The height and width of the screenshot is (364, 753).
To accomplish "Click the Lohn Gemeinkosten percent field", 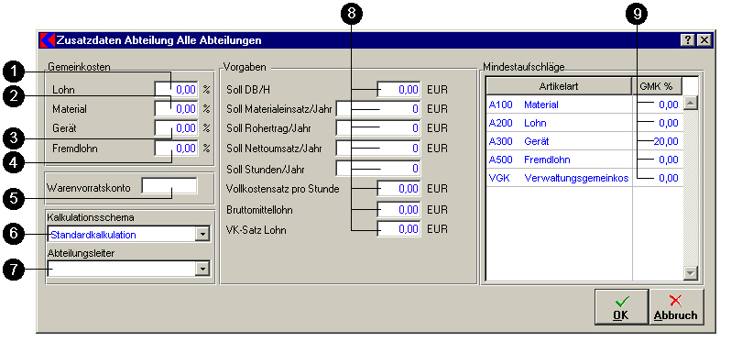I will (176, 90).
